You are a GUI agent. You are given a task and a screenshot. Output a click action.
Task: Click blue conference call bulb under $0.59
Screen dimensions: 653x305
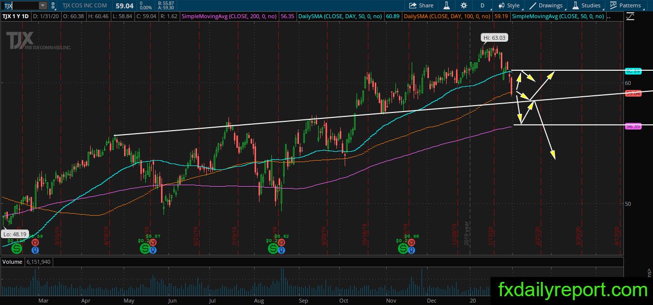point(35,250)
